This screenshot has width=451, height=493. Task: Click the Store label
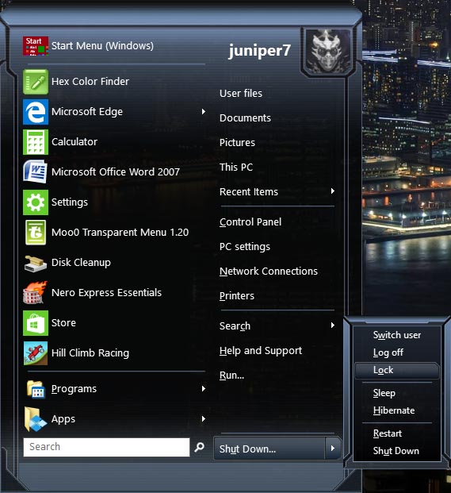point(63,323)
